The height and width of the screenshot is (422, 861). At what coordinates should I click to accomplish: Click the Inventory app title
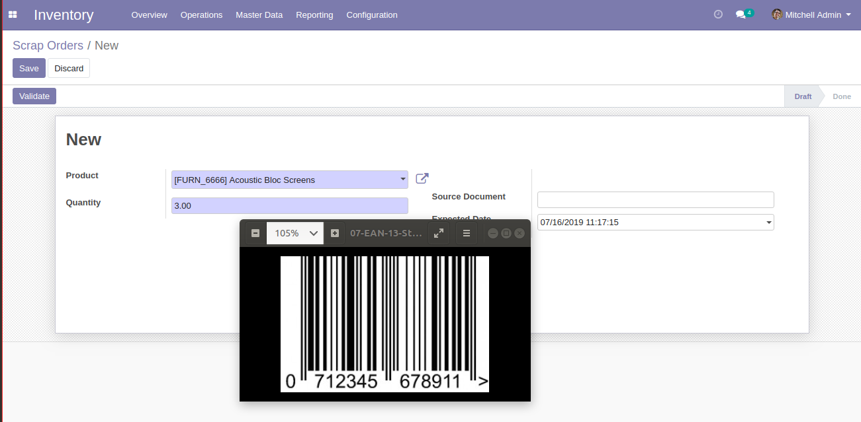(x=64, y=15)
